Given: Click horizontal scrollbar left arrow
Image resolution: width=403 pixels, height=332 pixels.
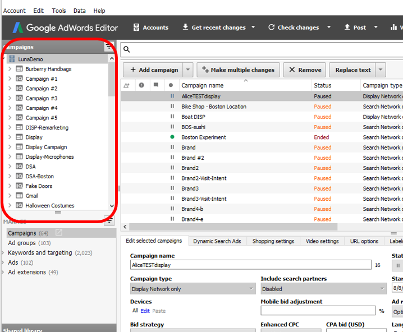Looking at the screenshot, I should (x=125, y=227).
